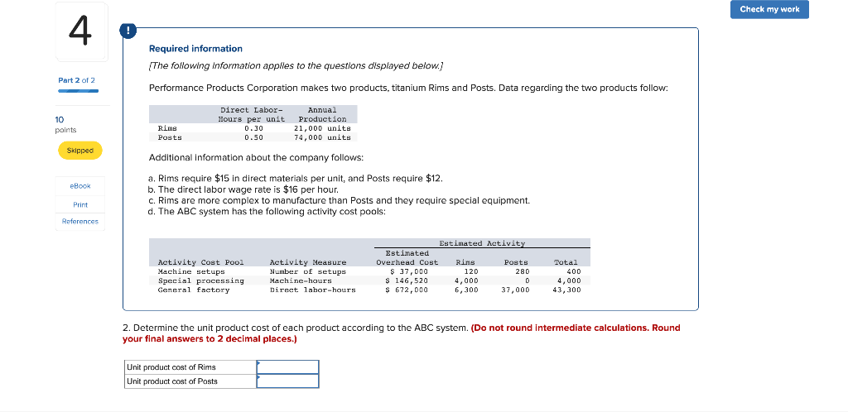Open the Print link
This screenshot has height=412, width=848.
click(x=80, y=204)
